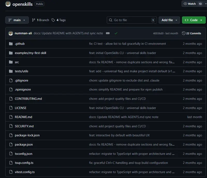Expand the Watch button options arrow
Image resolution: width=207 pixels, height=178 pixels.
pos(205,4)
